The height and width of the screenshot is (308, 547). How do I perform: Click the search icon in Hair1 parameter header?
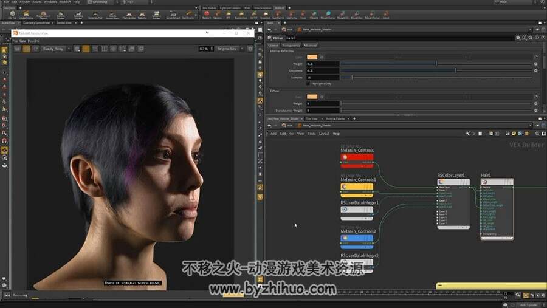pyautogui.click(x=531, y=38)
